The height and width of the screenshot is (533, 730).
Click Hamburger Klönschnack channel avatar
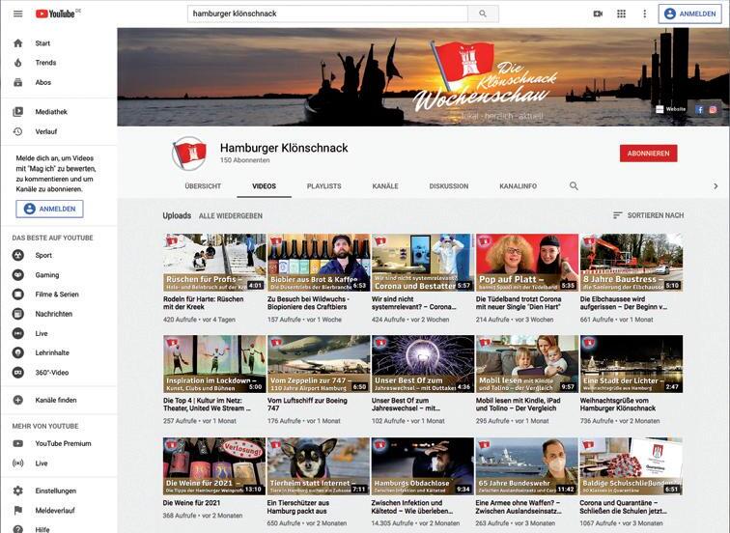189,154
